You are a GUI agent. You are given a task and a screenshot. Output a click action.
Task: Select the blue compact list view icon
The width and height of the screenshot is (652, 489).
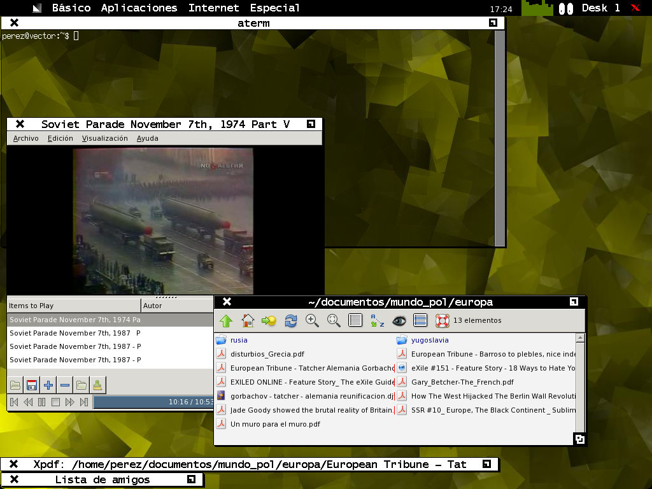pos(420,321)
